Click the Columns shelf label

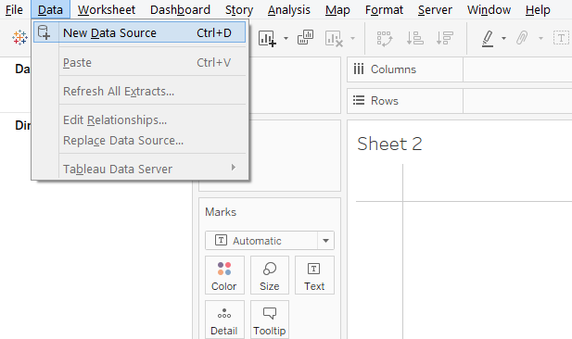393,69
